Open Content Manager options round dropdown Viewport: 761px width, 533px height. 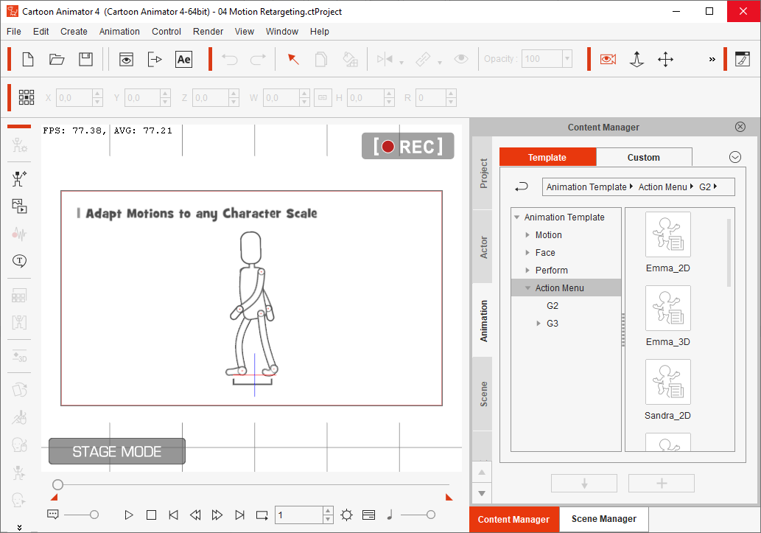click(734, 157)
